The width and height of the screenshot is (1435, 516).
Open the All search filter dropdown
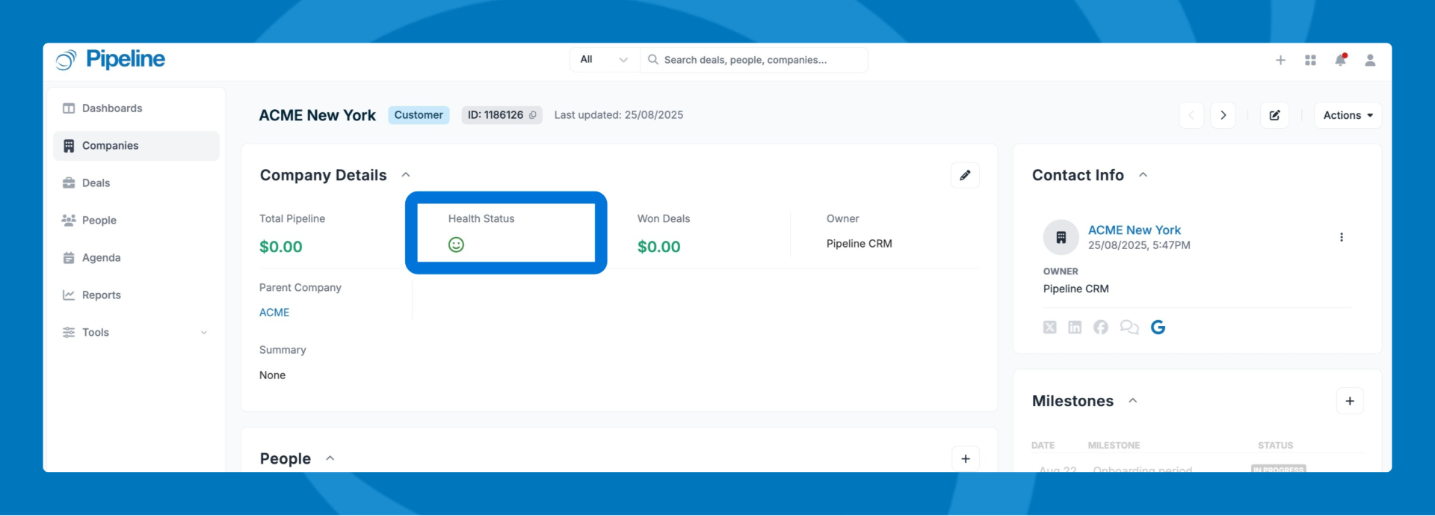tap(605, 60)
